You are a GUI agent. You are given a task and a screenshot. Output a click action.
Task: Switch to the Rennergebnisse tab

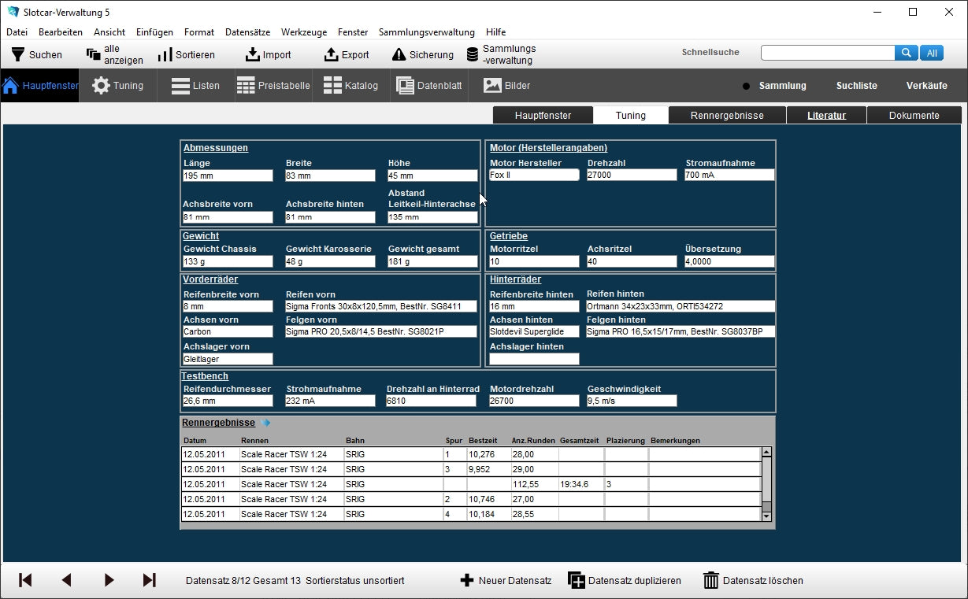click(727, 115)
